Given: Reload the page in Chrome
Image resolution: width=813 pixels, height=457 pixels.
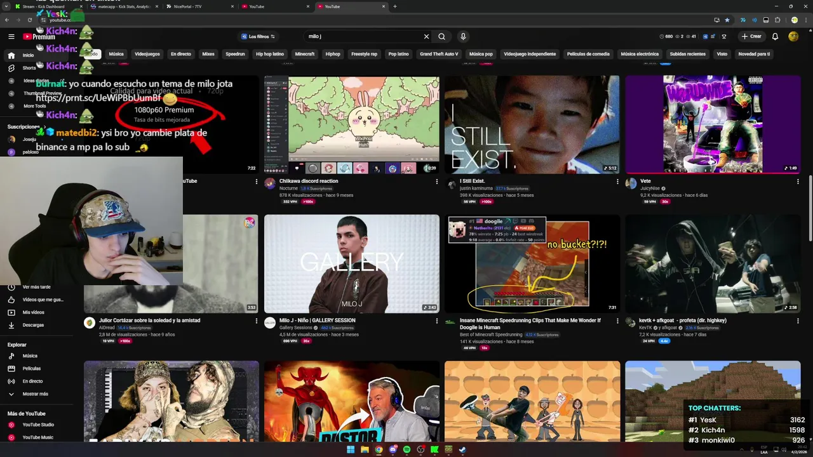Looking at the screenshot, I should tap(29, 20).
